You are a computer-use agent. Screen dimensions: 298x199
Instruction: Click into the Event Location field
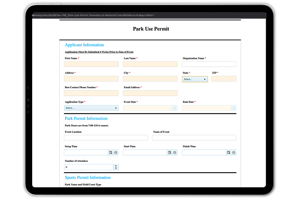click(106, 138)
